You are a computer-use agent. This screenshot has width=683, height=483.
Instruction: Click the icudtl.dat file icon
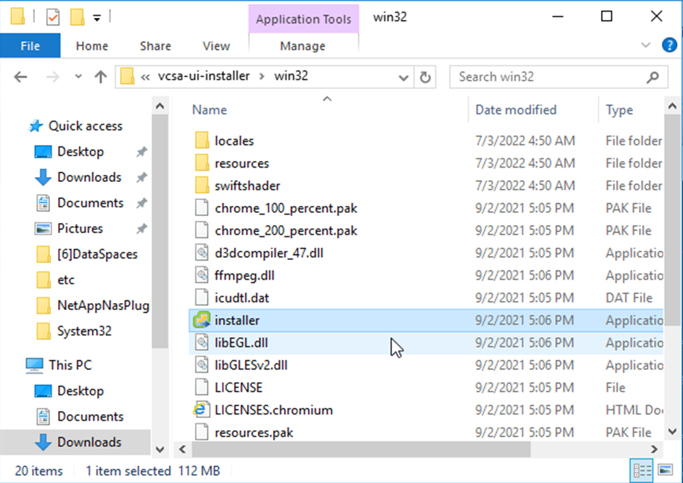point(202,298)
